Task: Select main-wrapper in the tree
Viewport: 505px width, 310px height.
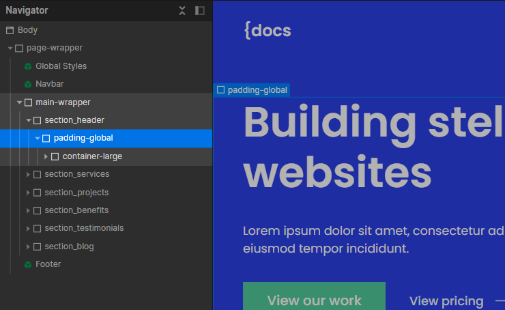Action: point(63,102)
